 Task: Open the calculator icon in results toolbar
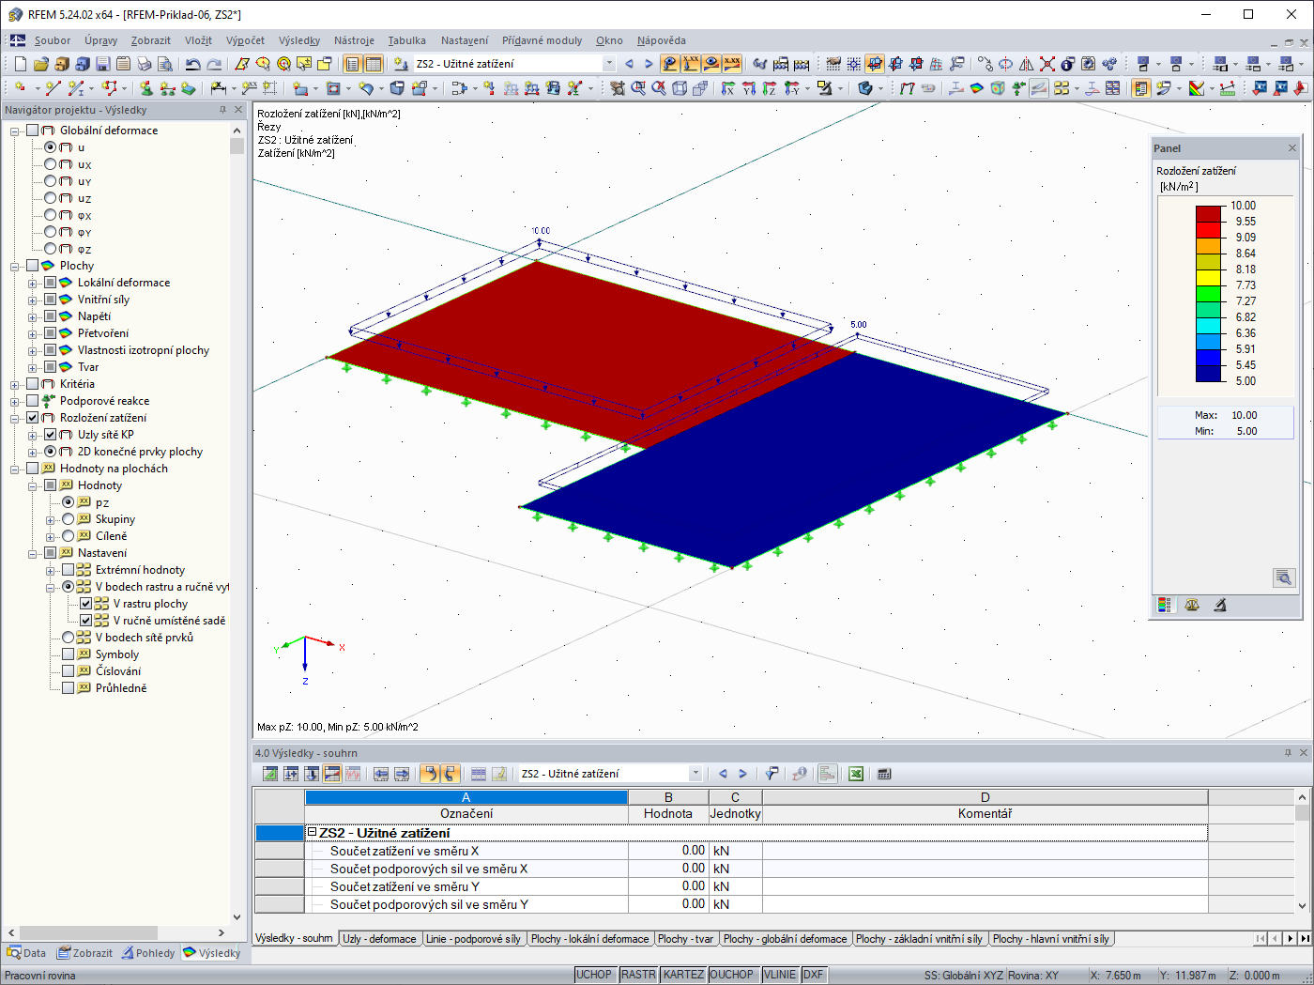(884, 774)
